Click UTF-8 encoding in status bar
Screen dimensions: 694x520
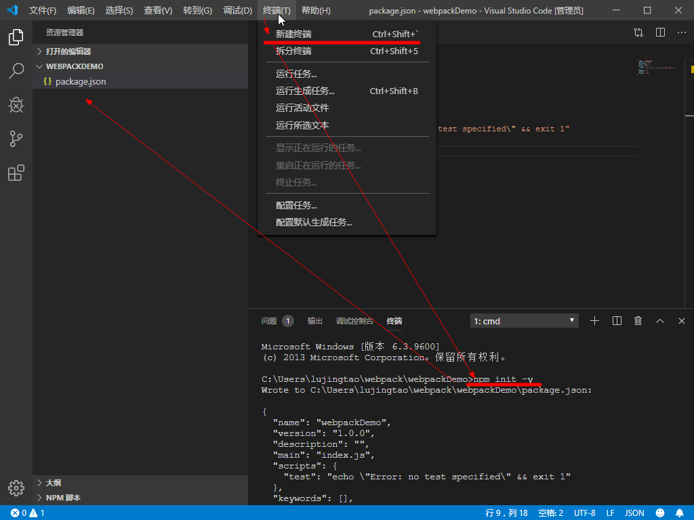pos(584,513)
